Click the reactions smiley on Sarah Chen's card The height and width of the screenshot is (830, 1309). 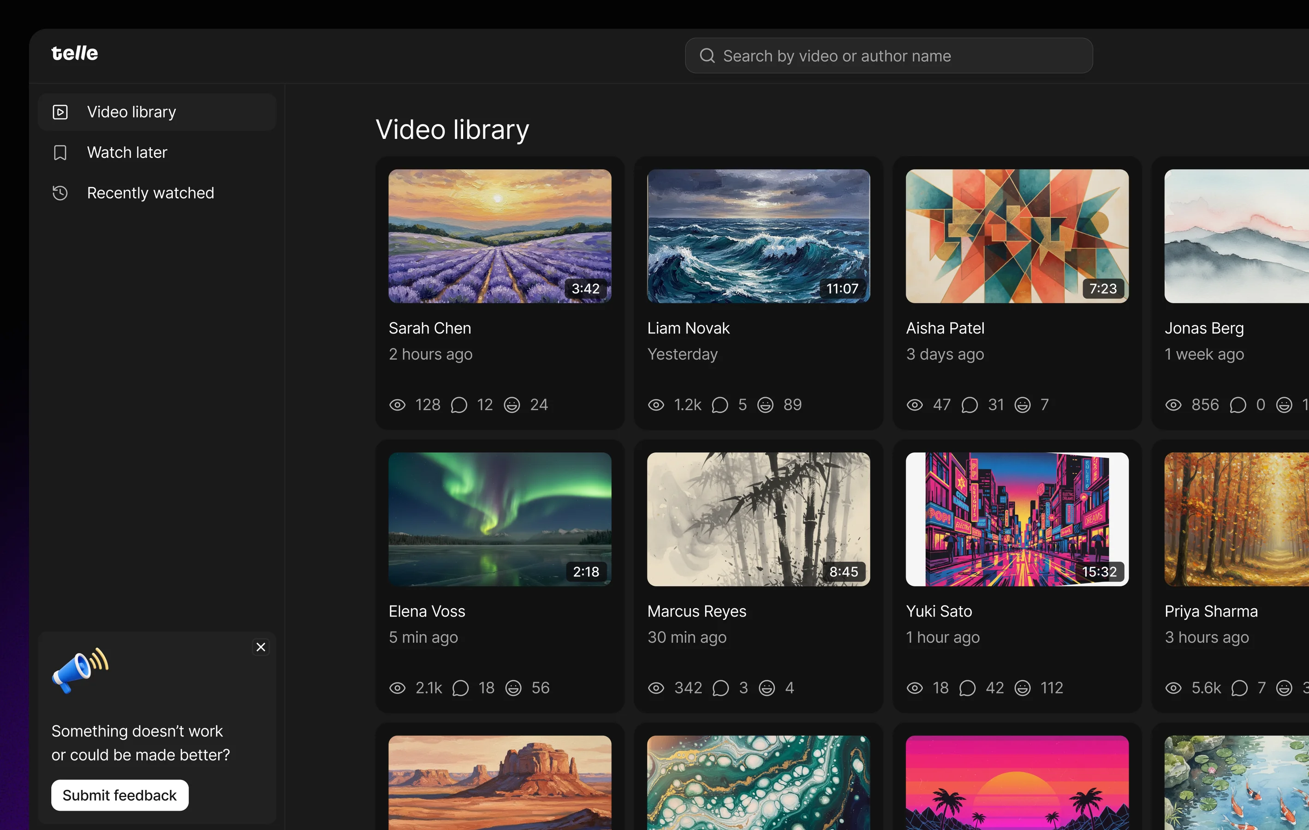click(x=512, y=405)
